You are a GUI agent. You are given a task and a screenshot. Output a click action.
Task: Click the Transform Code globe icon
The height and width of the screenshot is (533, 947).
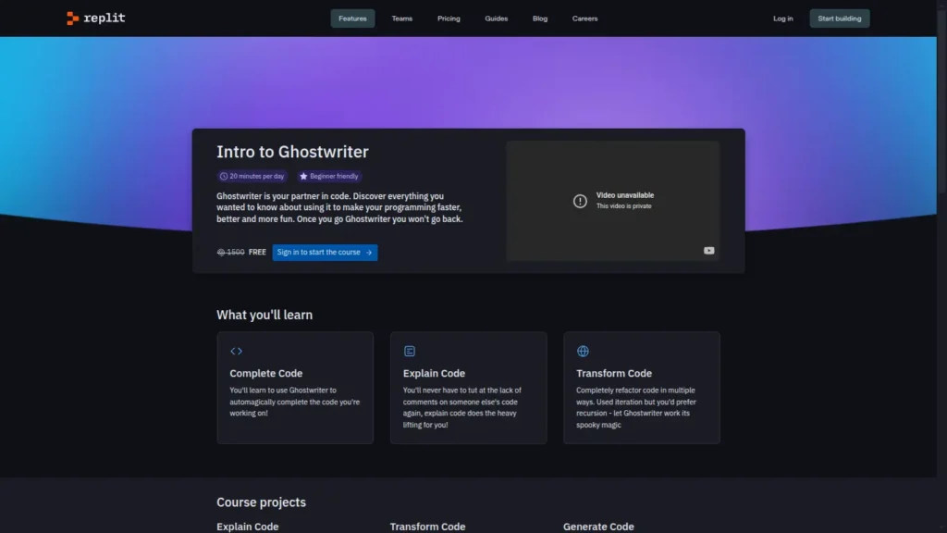pyautogui.click(x=583, y=351)
